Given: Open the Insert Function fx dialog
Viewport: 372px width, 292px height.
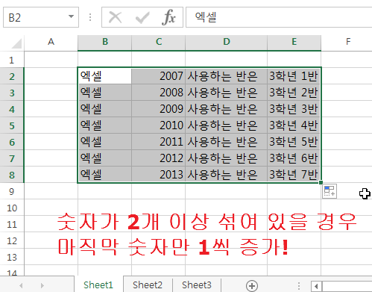Looking at the screenshot, I should tap(168, 17).
